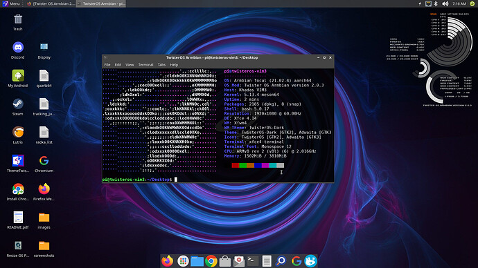Open the terminal View menu
The height and width of the screenshot is (268, 478).
130,65
